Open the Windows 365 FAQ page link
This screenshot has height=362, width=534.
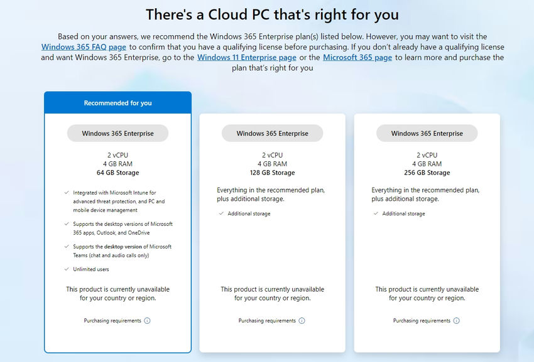point(84,47)
